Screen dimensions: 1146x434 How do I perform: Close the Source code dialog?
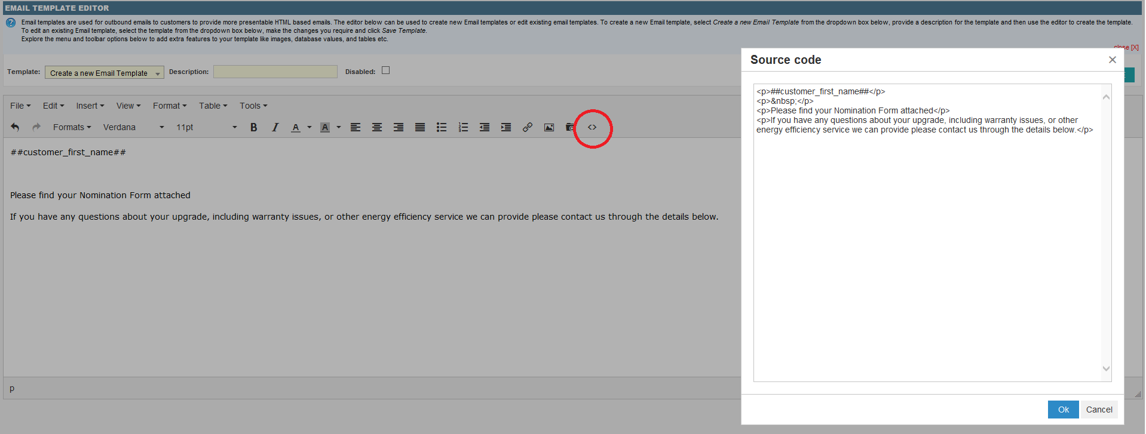pos(1112,60)
